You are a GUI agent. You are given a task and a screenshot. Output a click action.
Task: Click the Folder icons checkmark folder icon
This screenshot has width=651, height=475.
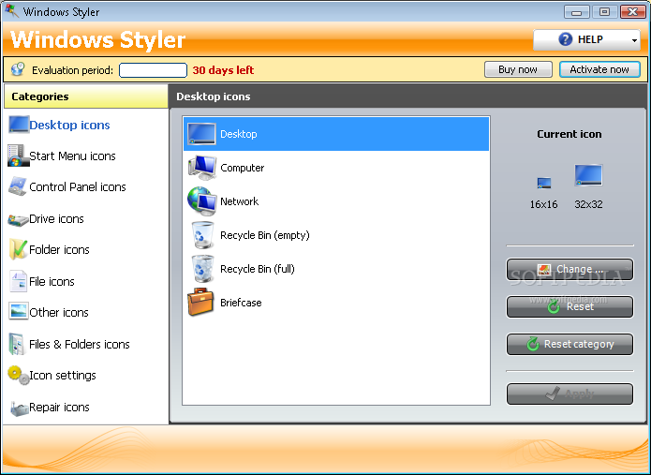(18, 249)
